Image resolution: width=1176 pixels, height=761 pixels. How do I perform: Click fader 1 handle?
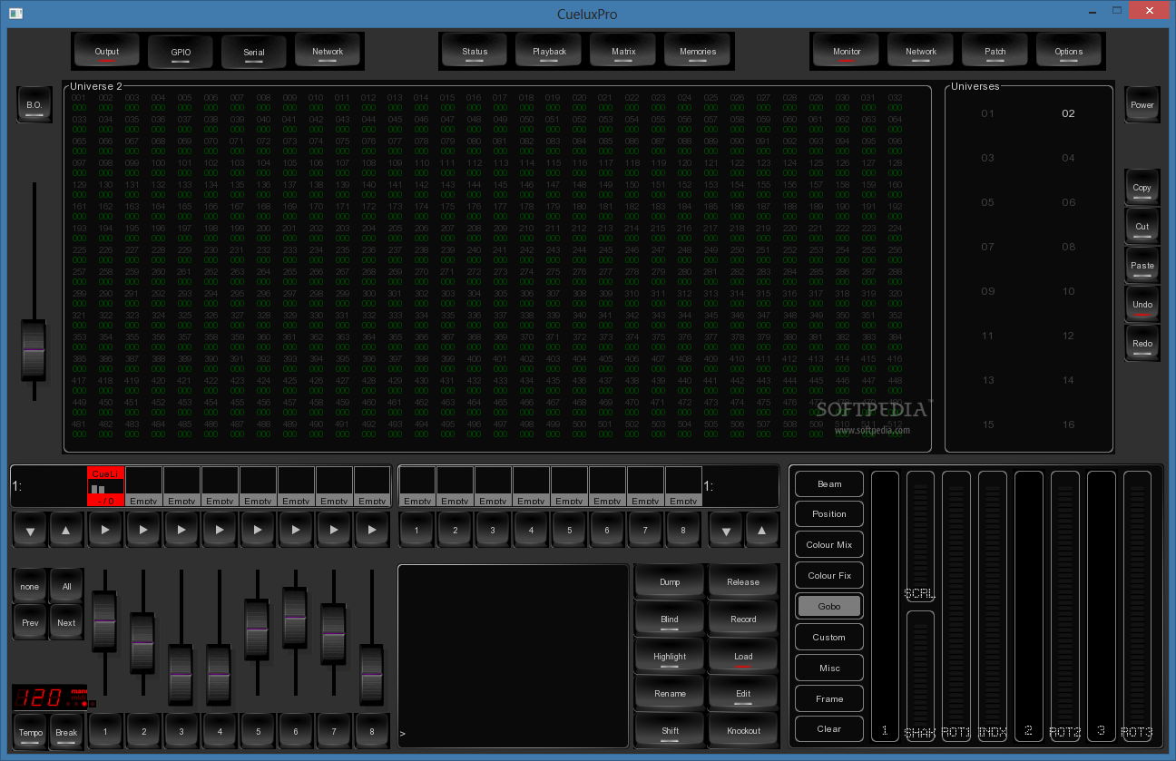pyautogui.click(x=104, y=620)
